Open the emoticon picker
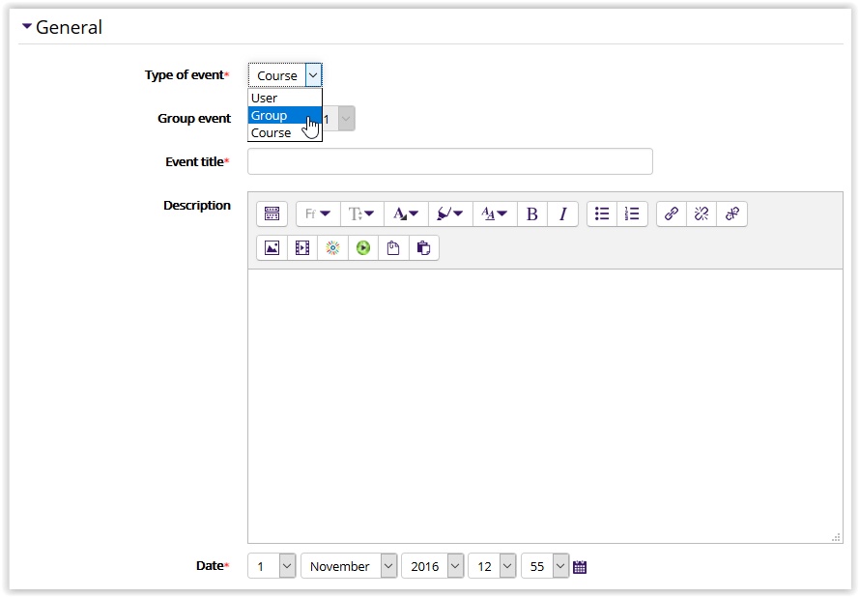The image size is (859, 597). point(332,247)
